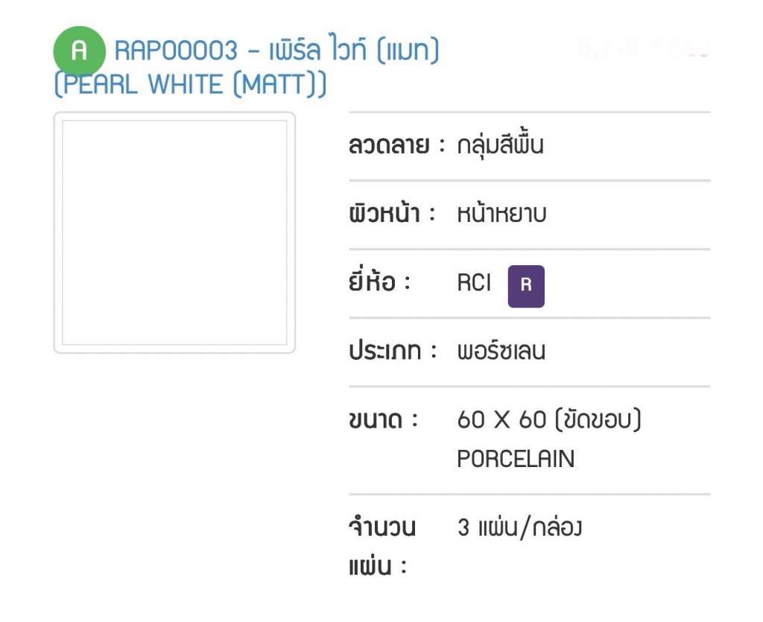Click the หน้าหยาบ surface value
Screen dimensions: 763x622
(x=501, y=214)
